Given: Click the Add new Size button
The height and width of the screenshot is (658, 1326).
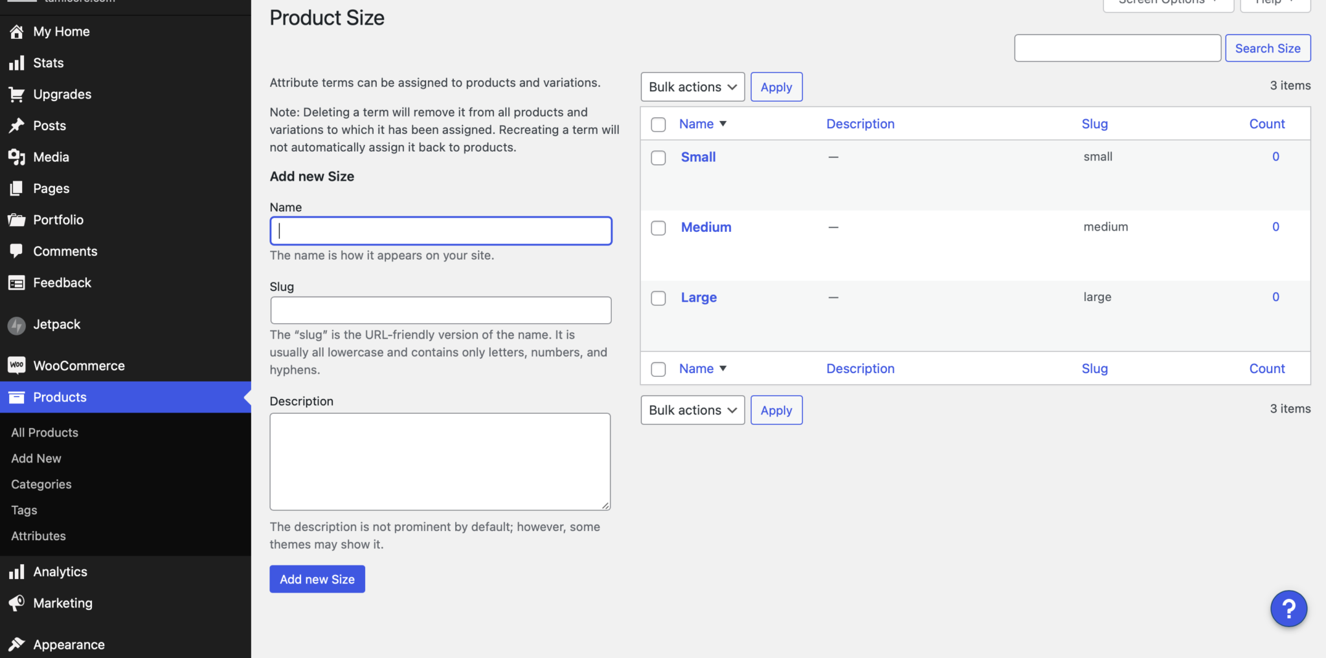Looking at the screenshot, I should click(x=317, y=579).
